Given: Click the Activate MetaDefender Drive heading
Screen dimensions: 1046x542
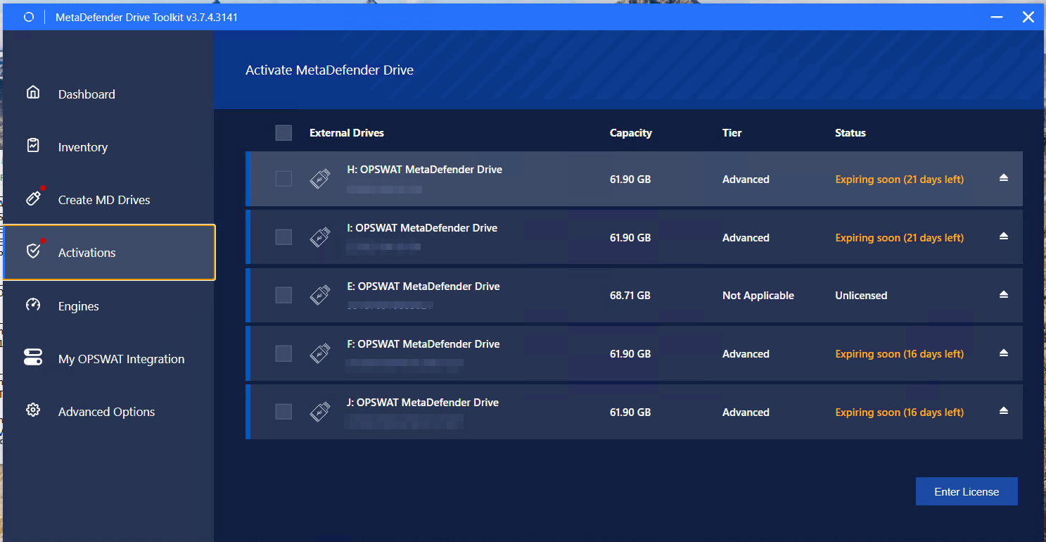Looking at the screenshot, I should (329, 70).
